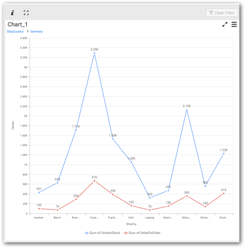Image resolution: width=245 pixels, height=248 pixels.
Task: Maximize chart with diagonal arrows icon
Action: coord(225,25)
